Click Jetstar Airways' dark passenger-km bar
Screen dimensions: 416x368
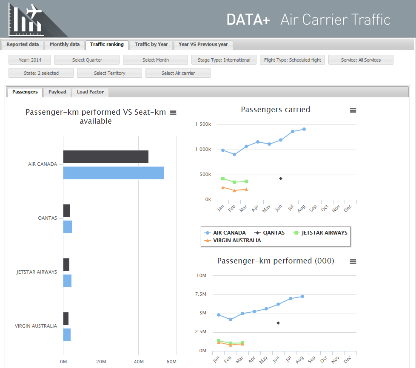click(x=66, y=265)
